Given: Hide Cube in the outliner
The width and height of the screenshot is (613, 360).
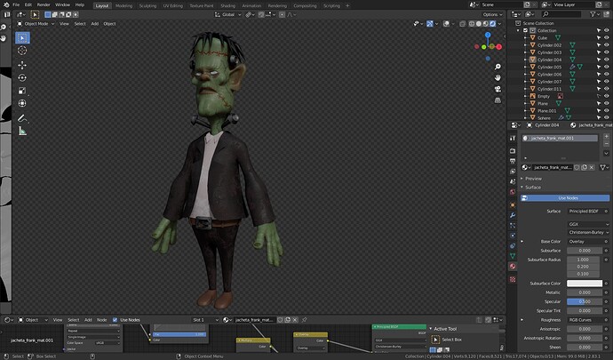Looking at the screenshot, I should [x=607, y=37].
